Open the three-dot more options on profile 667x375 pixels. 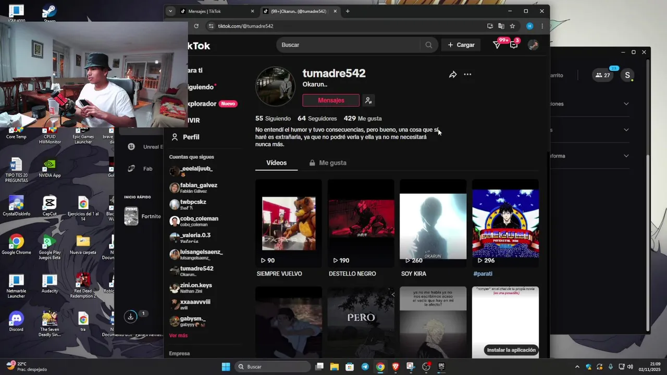[x=467, y=74]
